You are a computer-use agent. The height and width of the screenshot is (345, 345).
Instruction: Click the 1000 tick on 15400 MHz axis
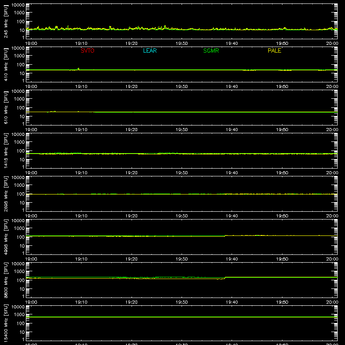tap(19, 314)
